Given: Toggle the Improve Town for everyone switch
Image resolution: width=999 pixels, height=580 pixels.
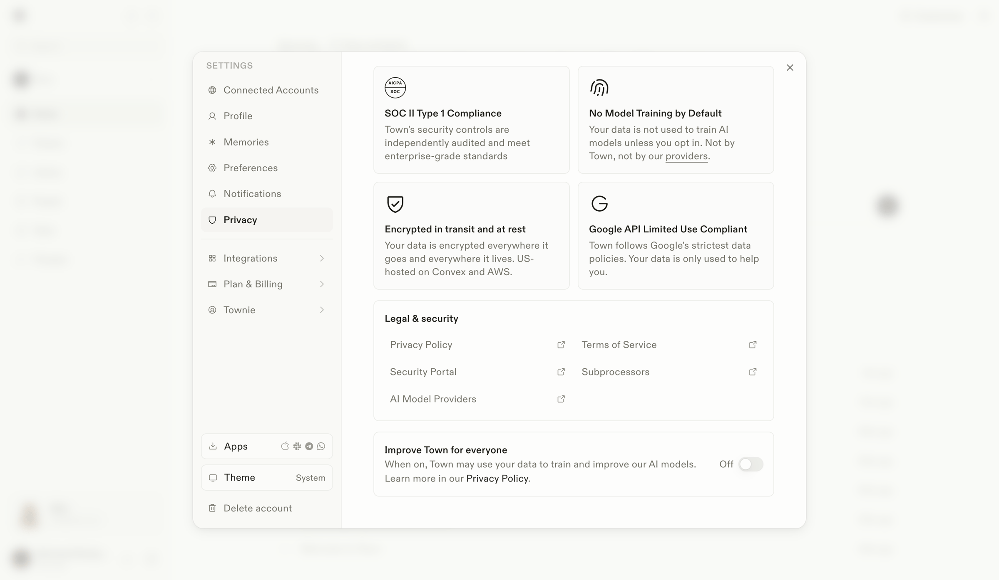Looking at the screenshot, I should coord(750,464).
